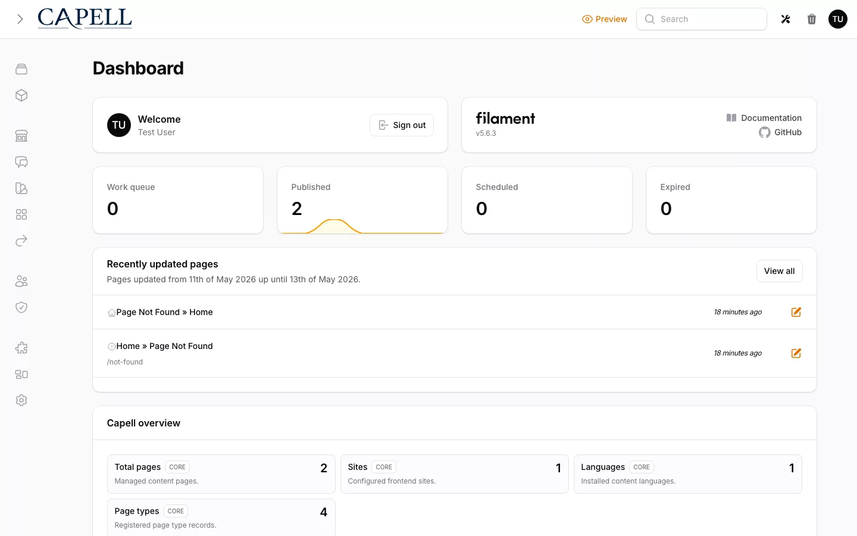
Task: Click the Capell overview heading
Action: click(x=143, y=423)
